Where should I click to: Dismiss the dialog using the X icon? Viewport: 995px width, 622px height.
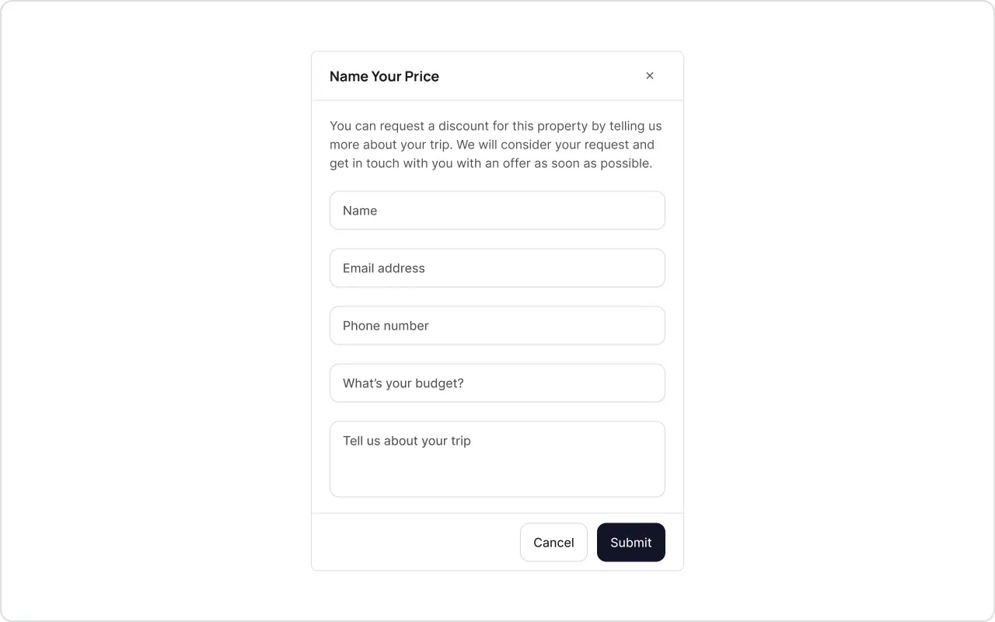(650, 76)
